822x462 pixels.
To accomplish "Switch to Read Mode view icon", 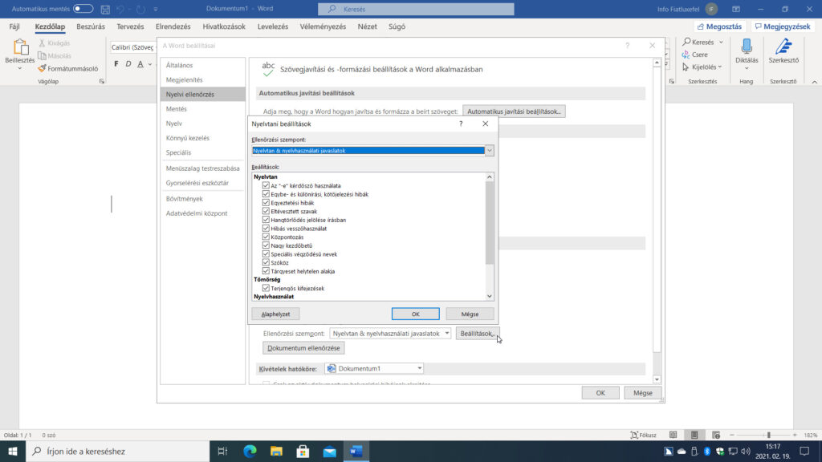I will (673, 435).
